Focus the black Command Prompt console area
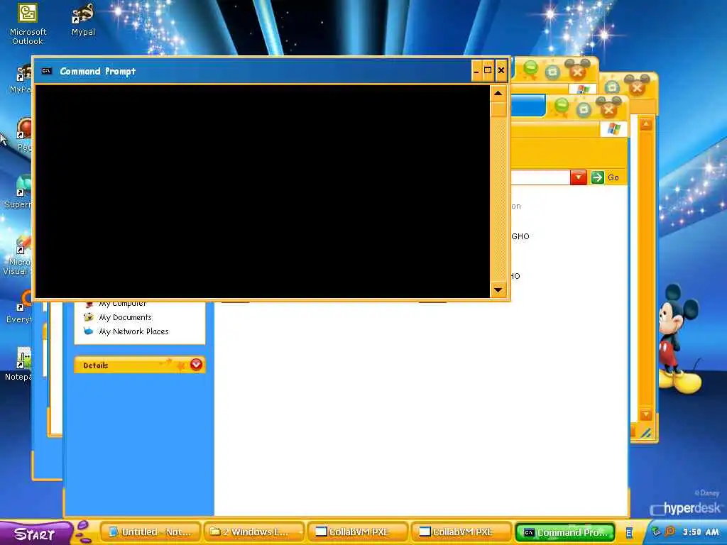This screenshot has height=545, width=727. pyautogui.click(x=263, y=192)
